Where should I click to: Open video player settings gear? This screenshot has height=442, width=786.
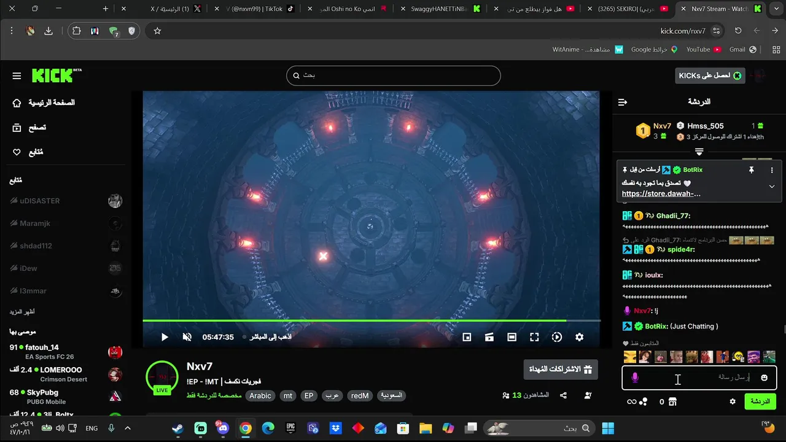tap(579, 337)
